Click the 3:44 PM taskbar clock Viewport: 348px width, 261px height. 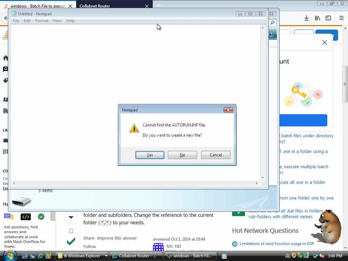tap(335, 256)
